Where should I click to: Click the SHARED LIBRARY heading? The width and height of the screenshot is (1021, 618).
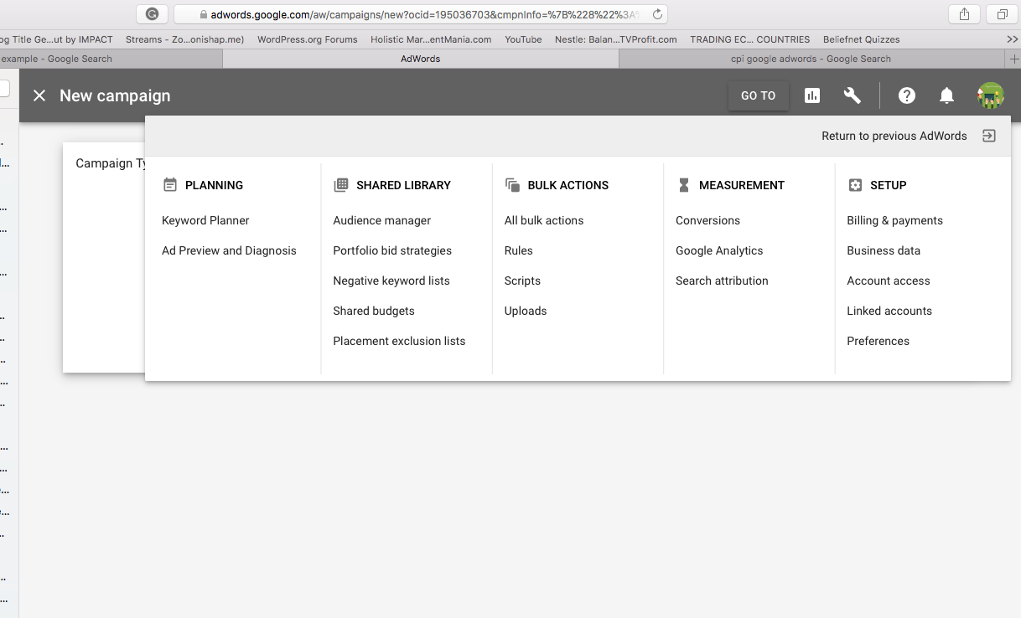coord(403,185)
